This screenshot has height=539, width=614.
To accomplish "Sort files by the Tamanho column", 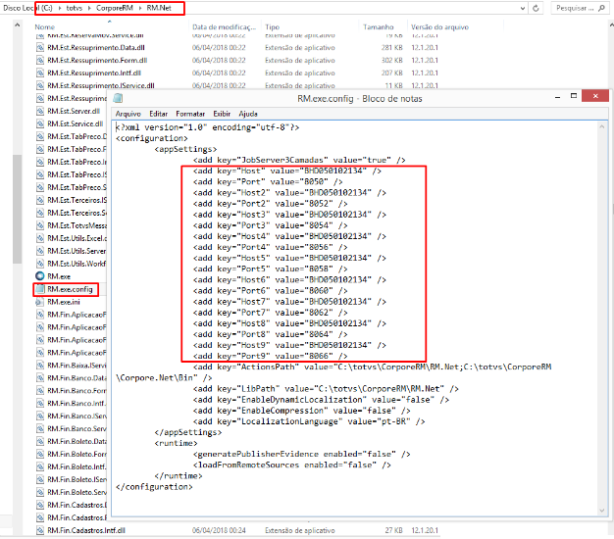I will click(349, 26).
